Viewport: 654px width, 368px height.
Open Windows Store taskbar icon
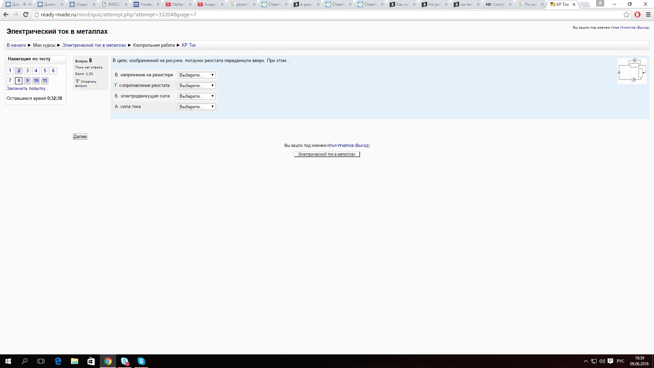tap(91, 361)
